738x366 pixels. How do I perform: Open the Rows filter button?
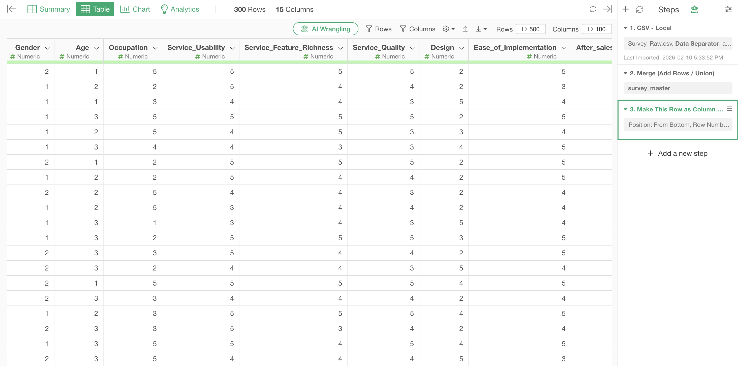coord(379,29)
